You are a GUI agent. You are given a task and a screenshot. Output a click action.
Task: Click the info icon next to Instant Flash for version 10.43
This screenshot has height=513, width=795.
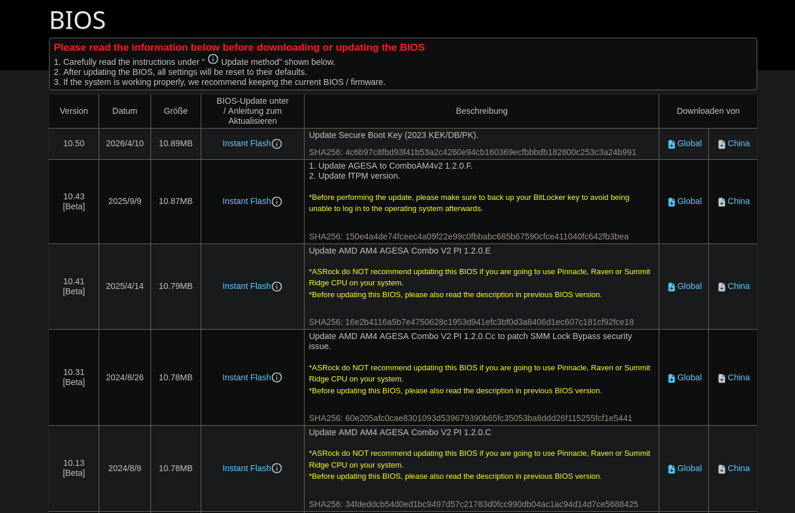pos(277,202)
